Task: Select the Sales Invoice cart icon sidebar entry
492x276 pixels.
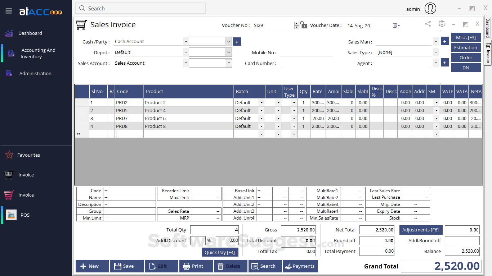Action: coord(25,175)
